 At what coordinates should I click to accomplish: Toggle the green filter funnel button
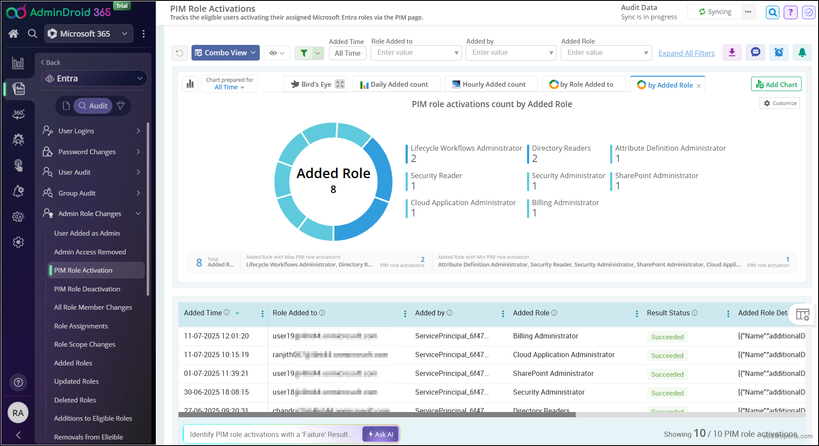pos(304,53)
